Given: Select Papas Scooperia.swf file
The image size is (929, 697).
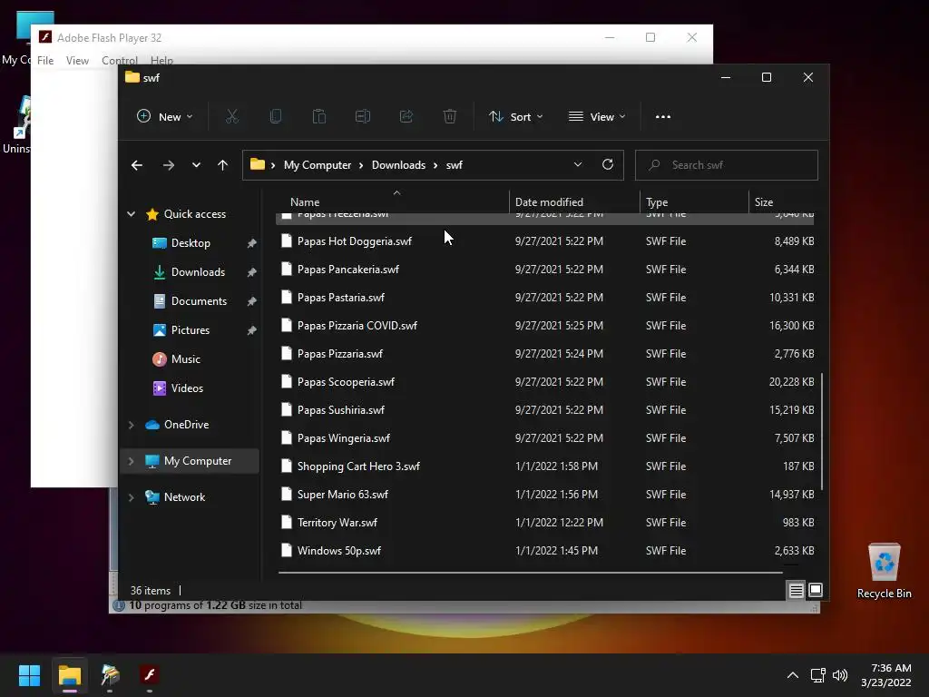Looking at the screenshot, I should tap(545, 382).
